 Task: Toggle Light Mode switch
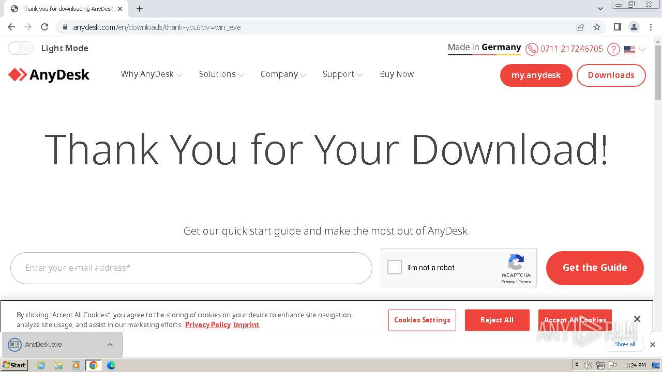pyautogui.click(x=21, y=48)
